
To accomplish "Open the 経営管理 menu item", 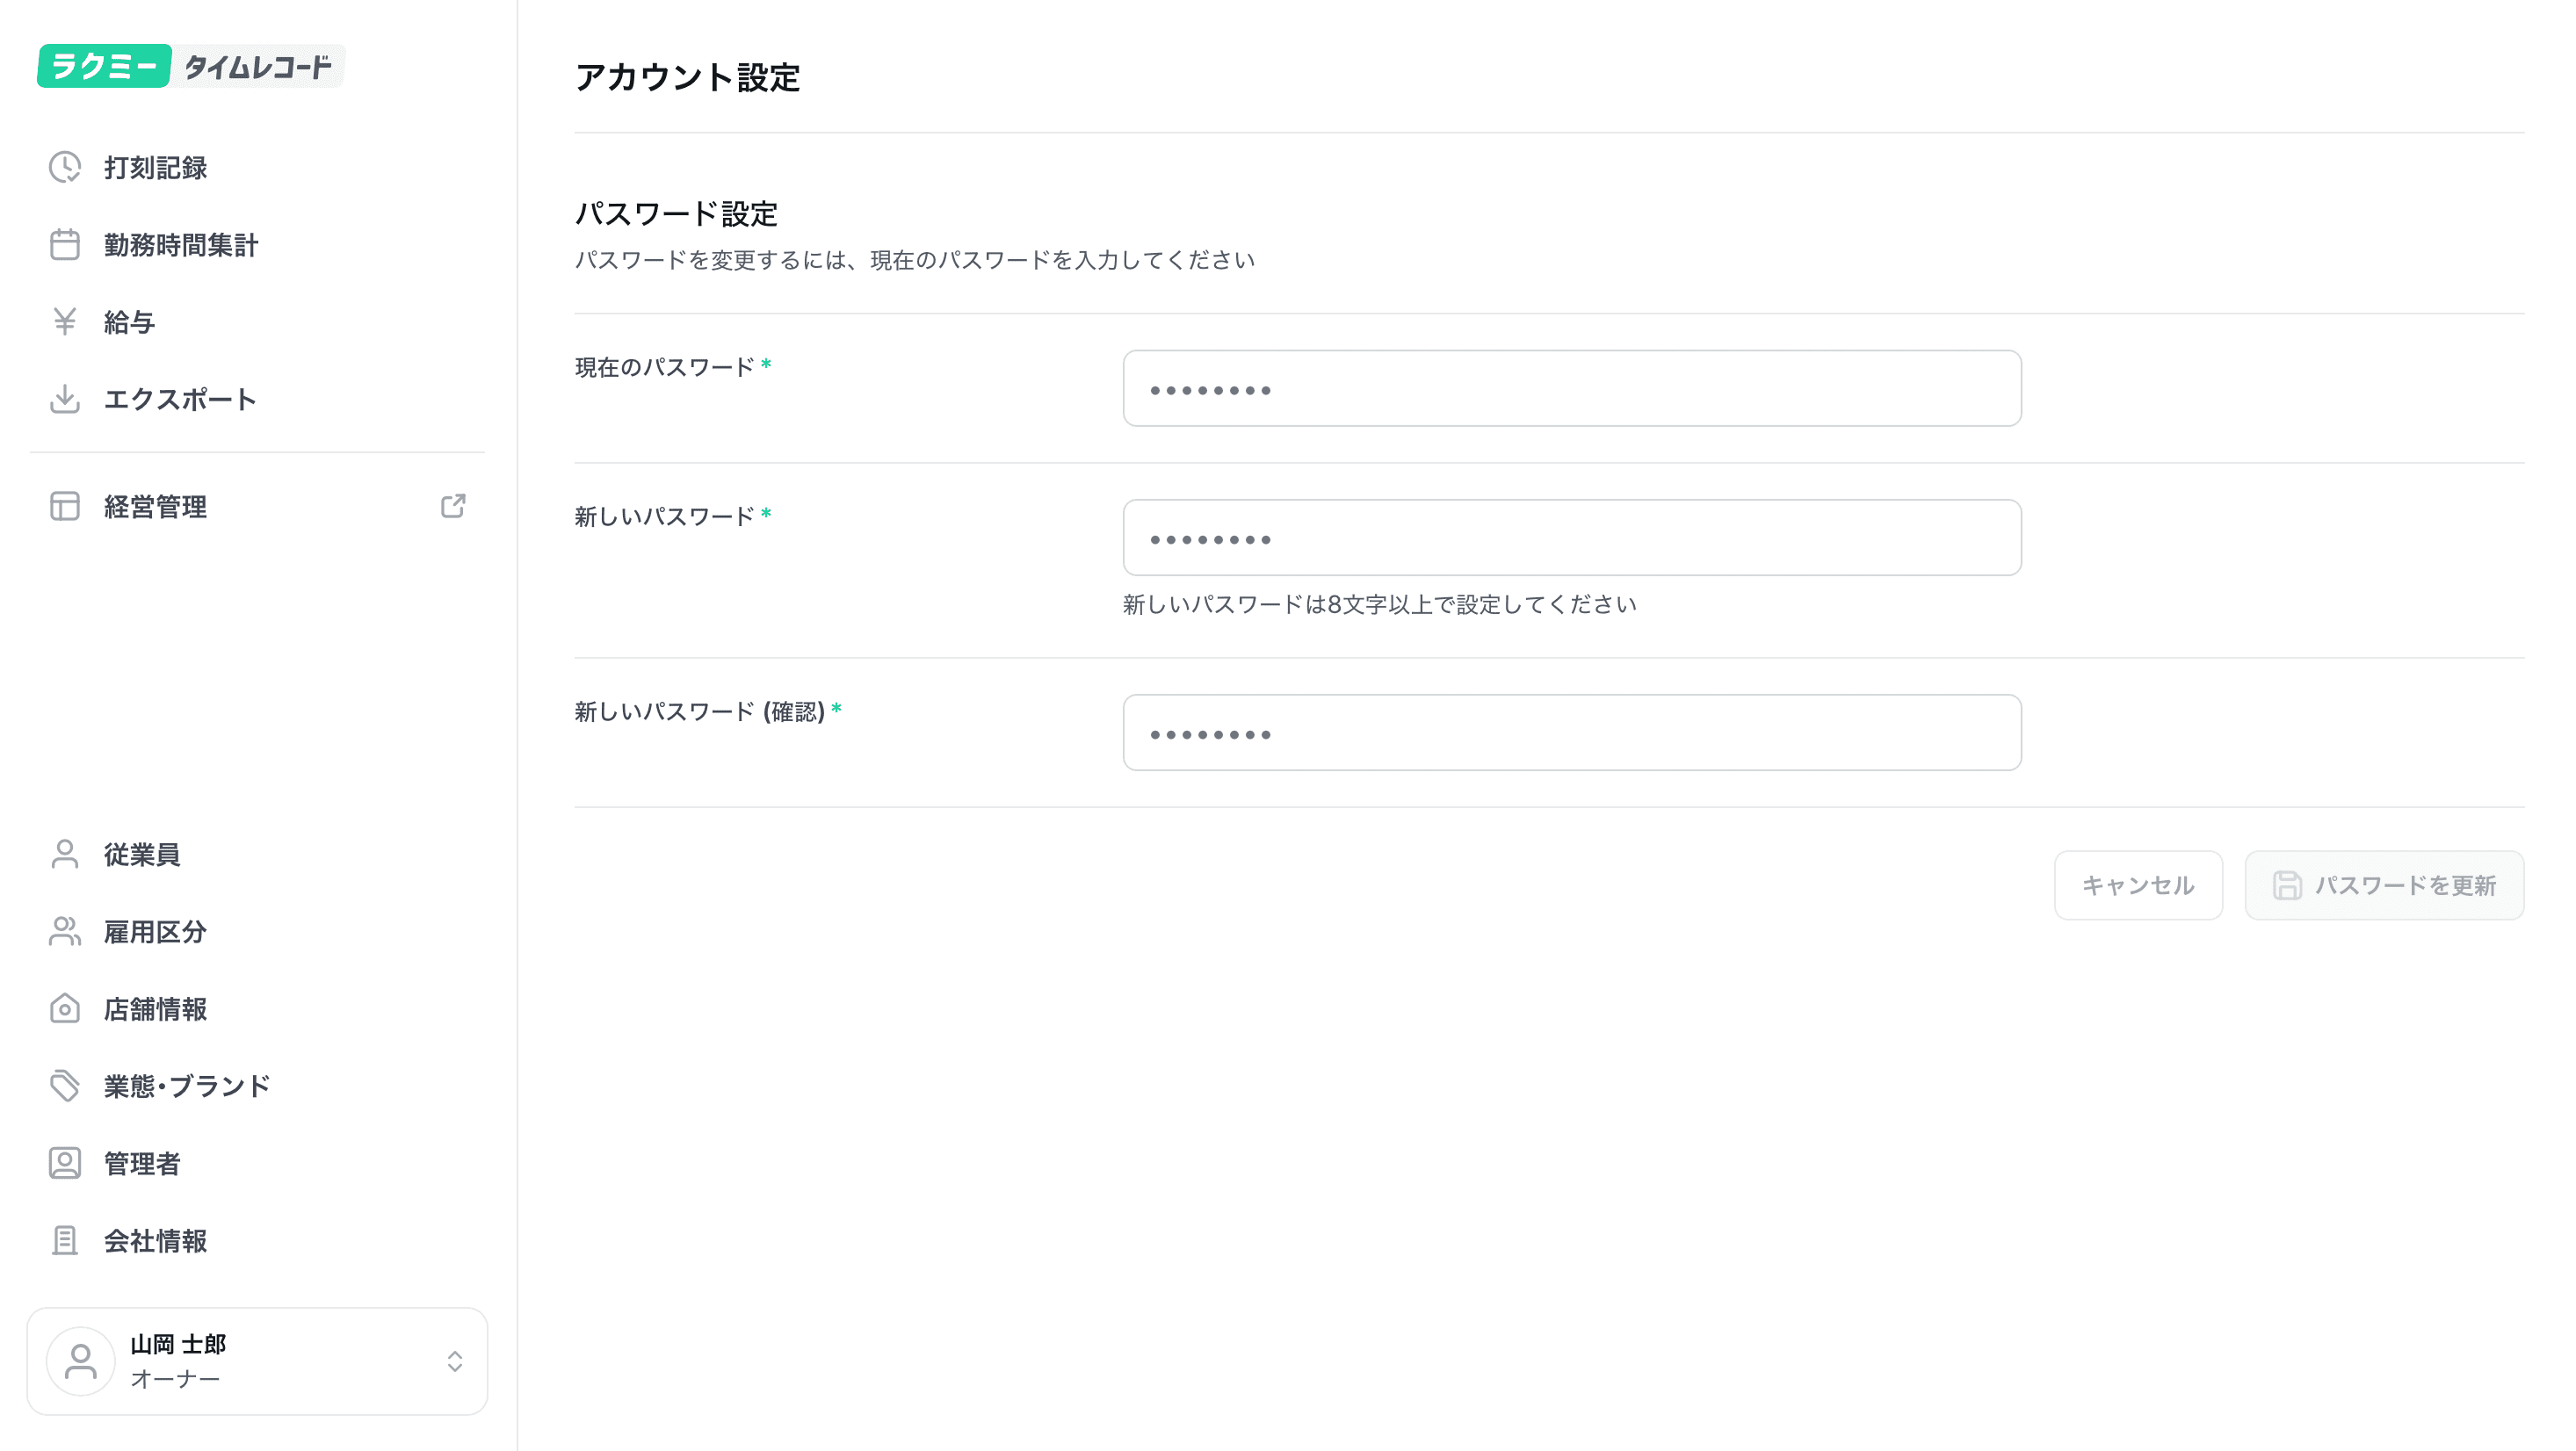I will 155,506.
